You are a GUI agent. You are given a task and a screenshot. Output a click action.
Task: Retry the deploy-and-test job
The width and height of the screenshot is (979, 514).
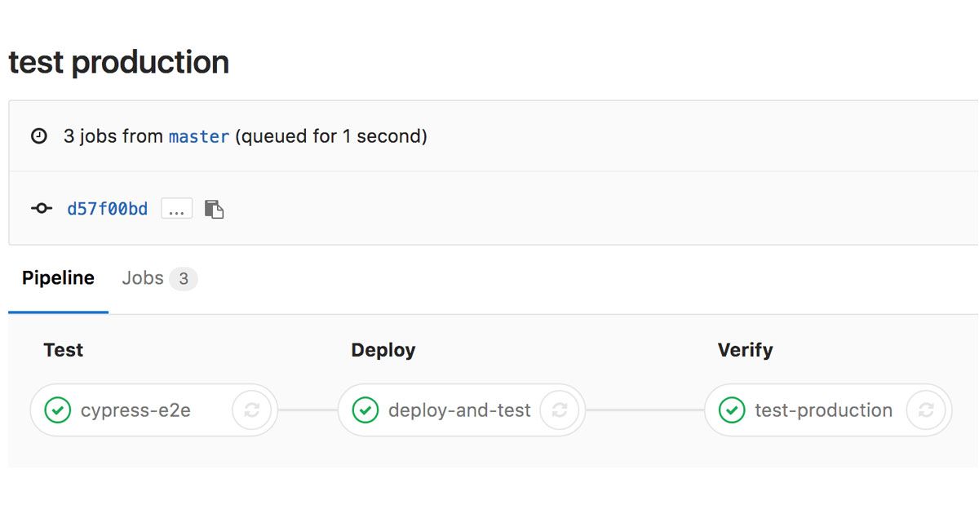tap(559, 410)
